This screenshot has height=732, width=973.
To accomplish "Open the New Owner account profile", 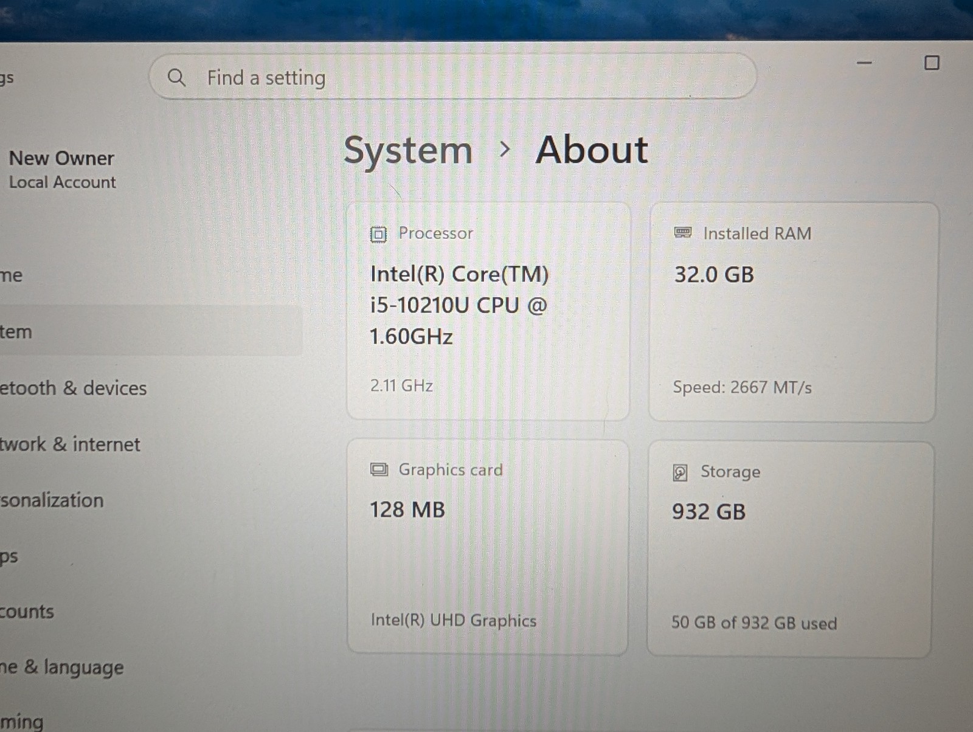I will [x=61, y=158].
